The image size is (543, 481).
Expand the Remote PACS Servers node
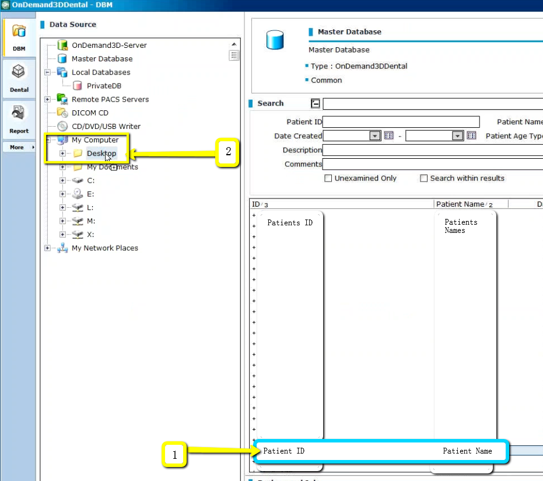tap(47, 99)
